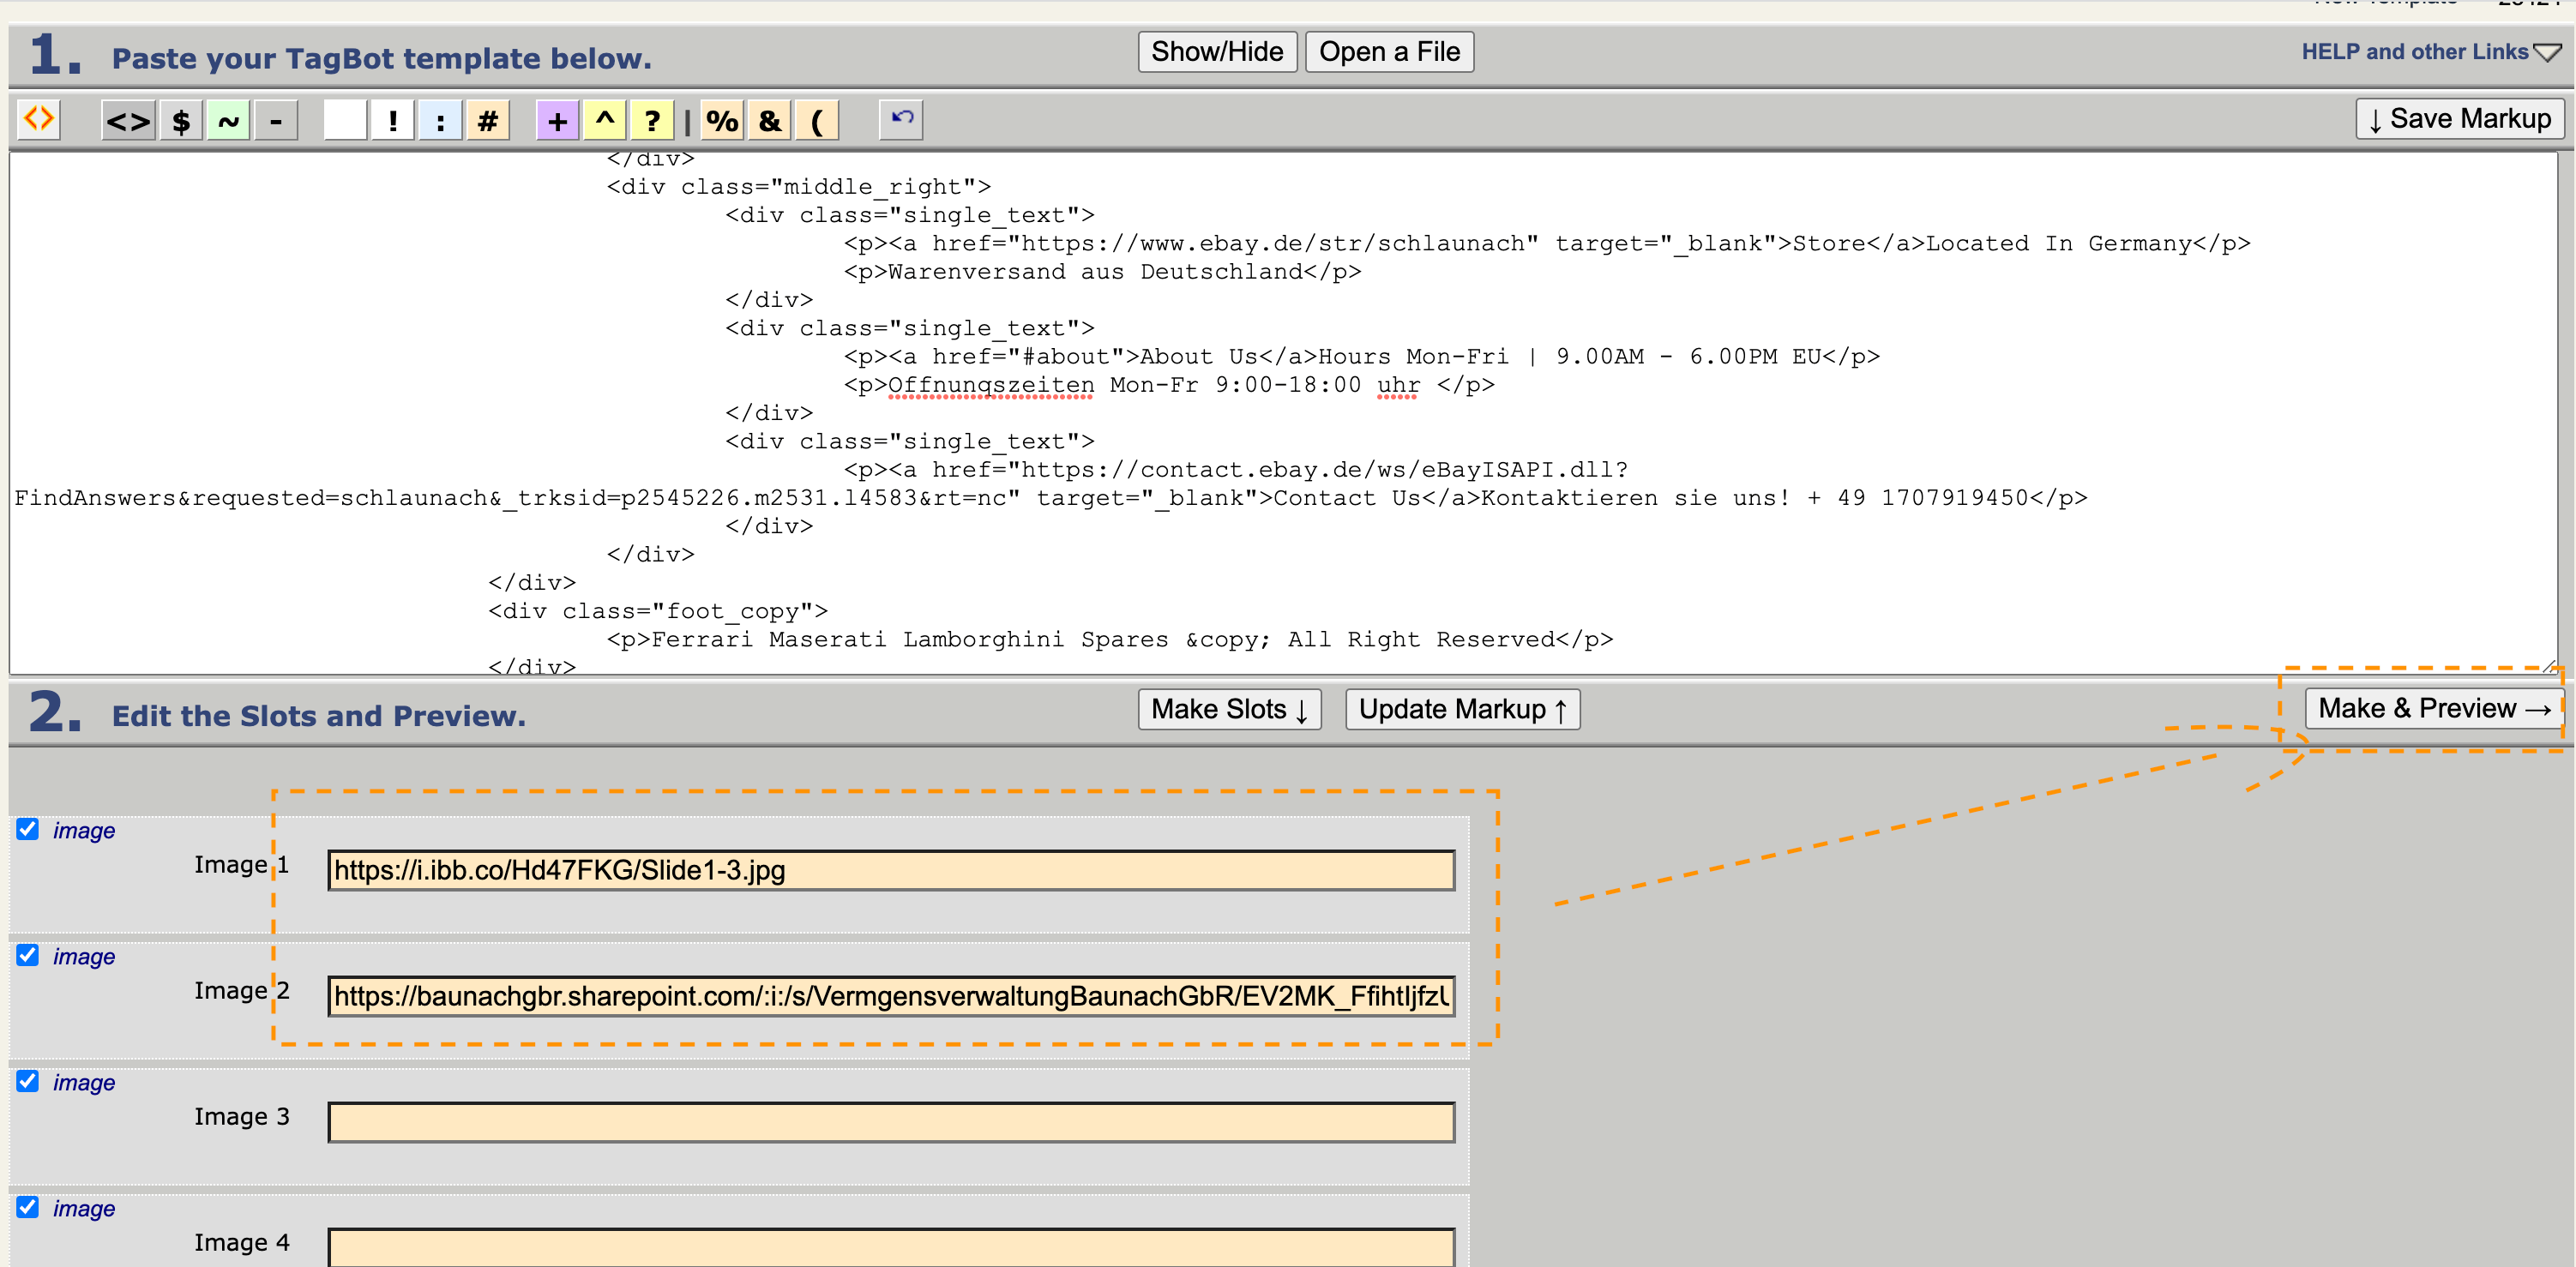Viewport: 2576px width, 1267px height.
Task: Click 'Warenversand aus Deutschland' text in markup
Action: pyautogui.click(x=1095, y=272)
